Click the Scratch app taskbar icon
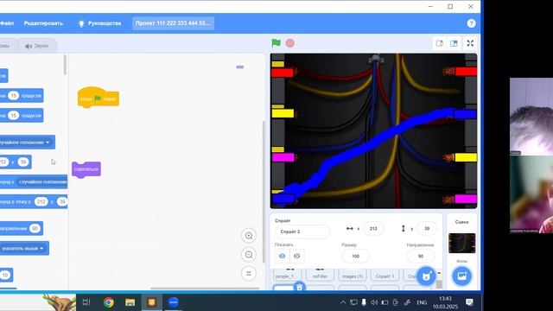This screenshot has width=553, height=311. point(152,302)
